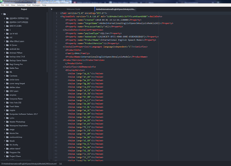231x166 pixels.
Task: Click the DisplayVersion tag line
Action: tap(75, 70)
